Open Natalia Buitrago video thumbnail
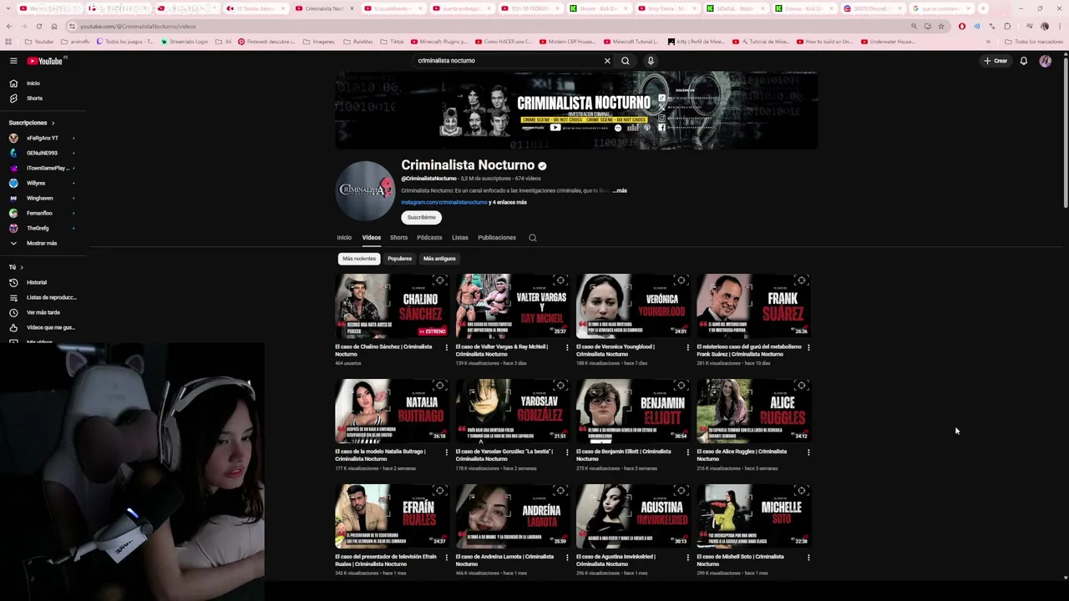Screen dimensions: 1069x601 coord(391,411)
